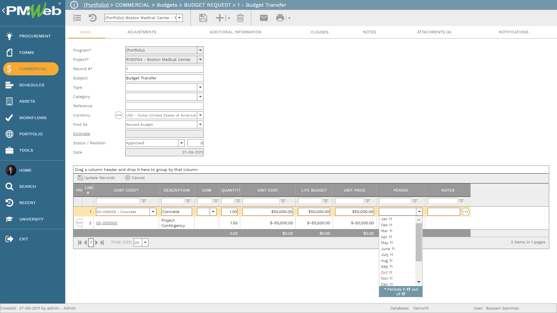Open cost code 05-005000 link

click(x=107, y=223)
